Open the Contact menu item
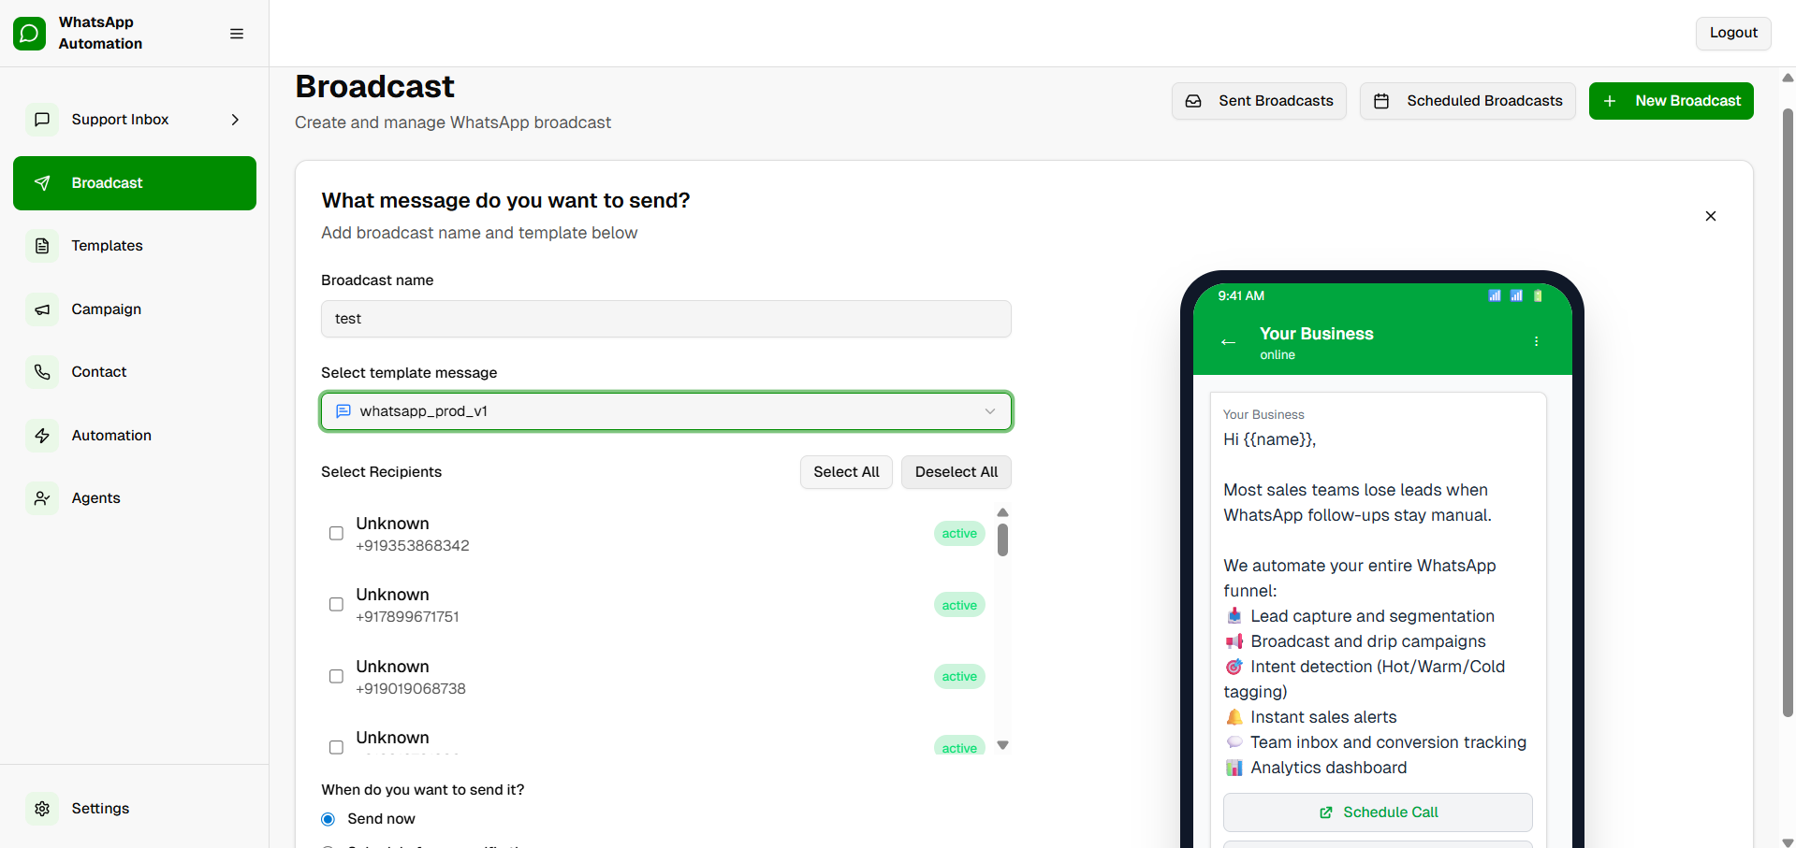The image size is (1796, 848). pos(99,372)
